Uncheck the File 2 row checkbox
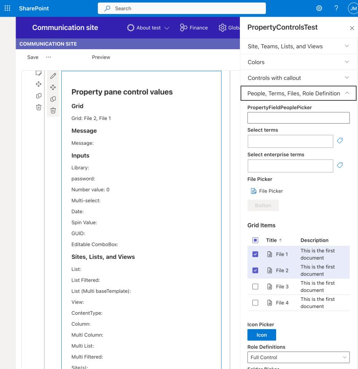Image resolution: width=358 pixels, height=369 pixels. [x=255, y=270]
